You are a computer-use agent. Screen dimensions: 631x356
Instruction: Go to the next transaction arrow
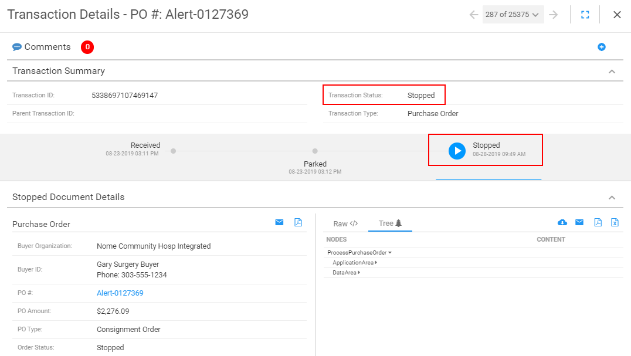(x=553, y=15)
